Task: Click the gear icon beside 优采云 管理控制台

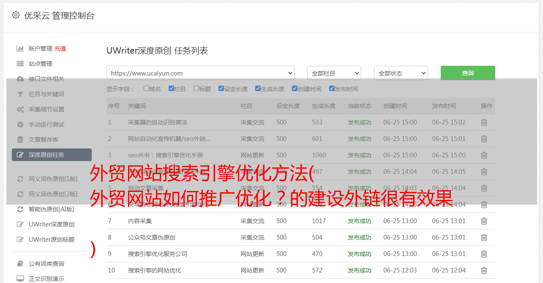Action: [x=16, y=15]
